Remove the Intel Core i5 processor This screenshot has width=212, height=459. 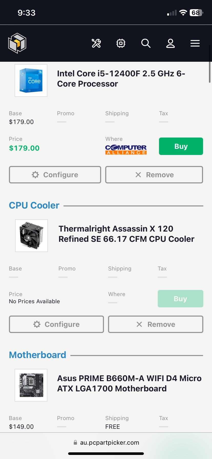point(154,175)
